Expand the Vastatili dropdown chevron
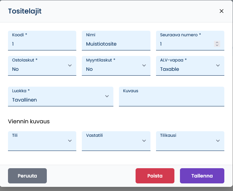Image resolution: width=233 pixels, height=191 pixels. point(144,141)
